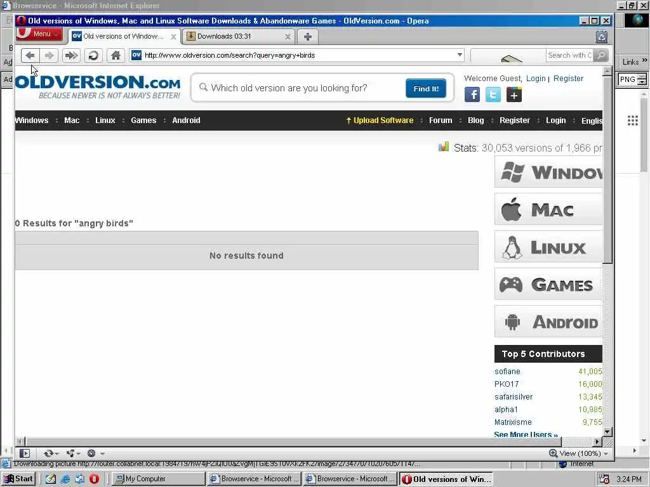Open Forum in the nav bar
This screenshot has height=487, width=650.
[441, 120]
